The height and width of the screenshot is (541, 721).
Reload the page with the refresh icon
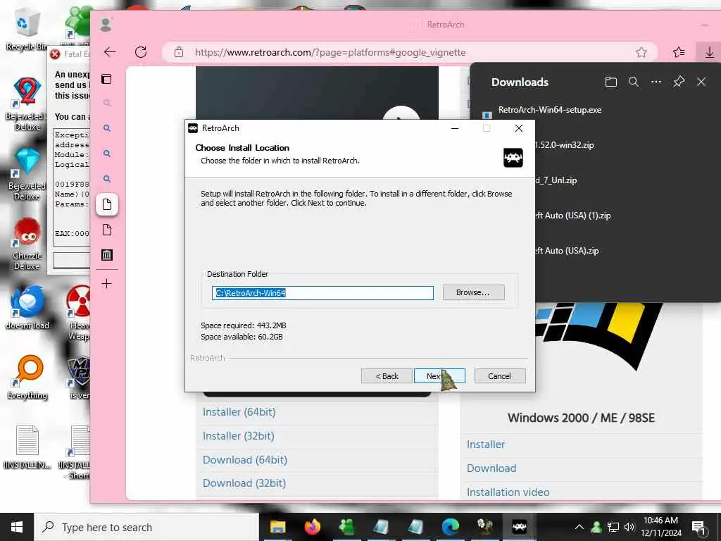pos(141,52)
